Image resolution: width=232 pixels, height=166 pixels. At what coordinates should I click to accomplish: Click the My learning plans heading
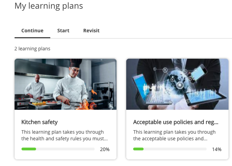49,6
